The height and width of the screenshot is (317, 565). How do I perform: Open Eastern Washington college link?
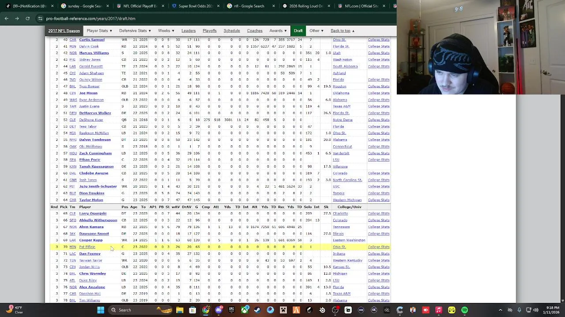pyautogui.click(x=349, y=240)
